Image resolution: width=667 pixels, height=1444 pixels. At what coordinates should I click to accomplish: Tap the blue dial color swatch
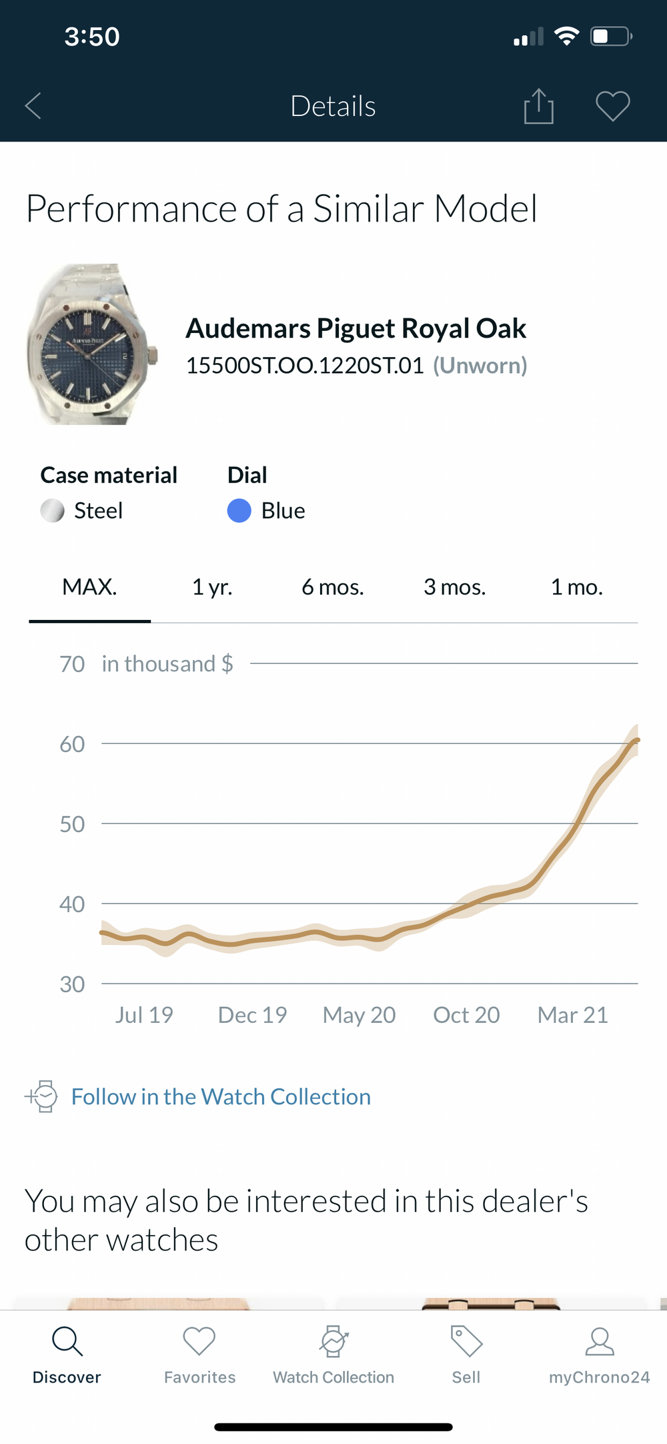pyautogui.click(x=239, y=510)
